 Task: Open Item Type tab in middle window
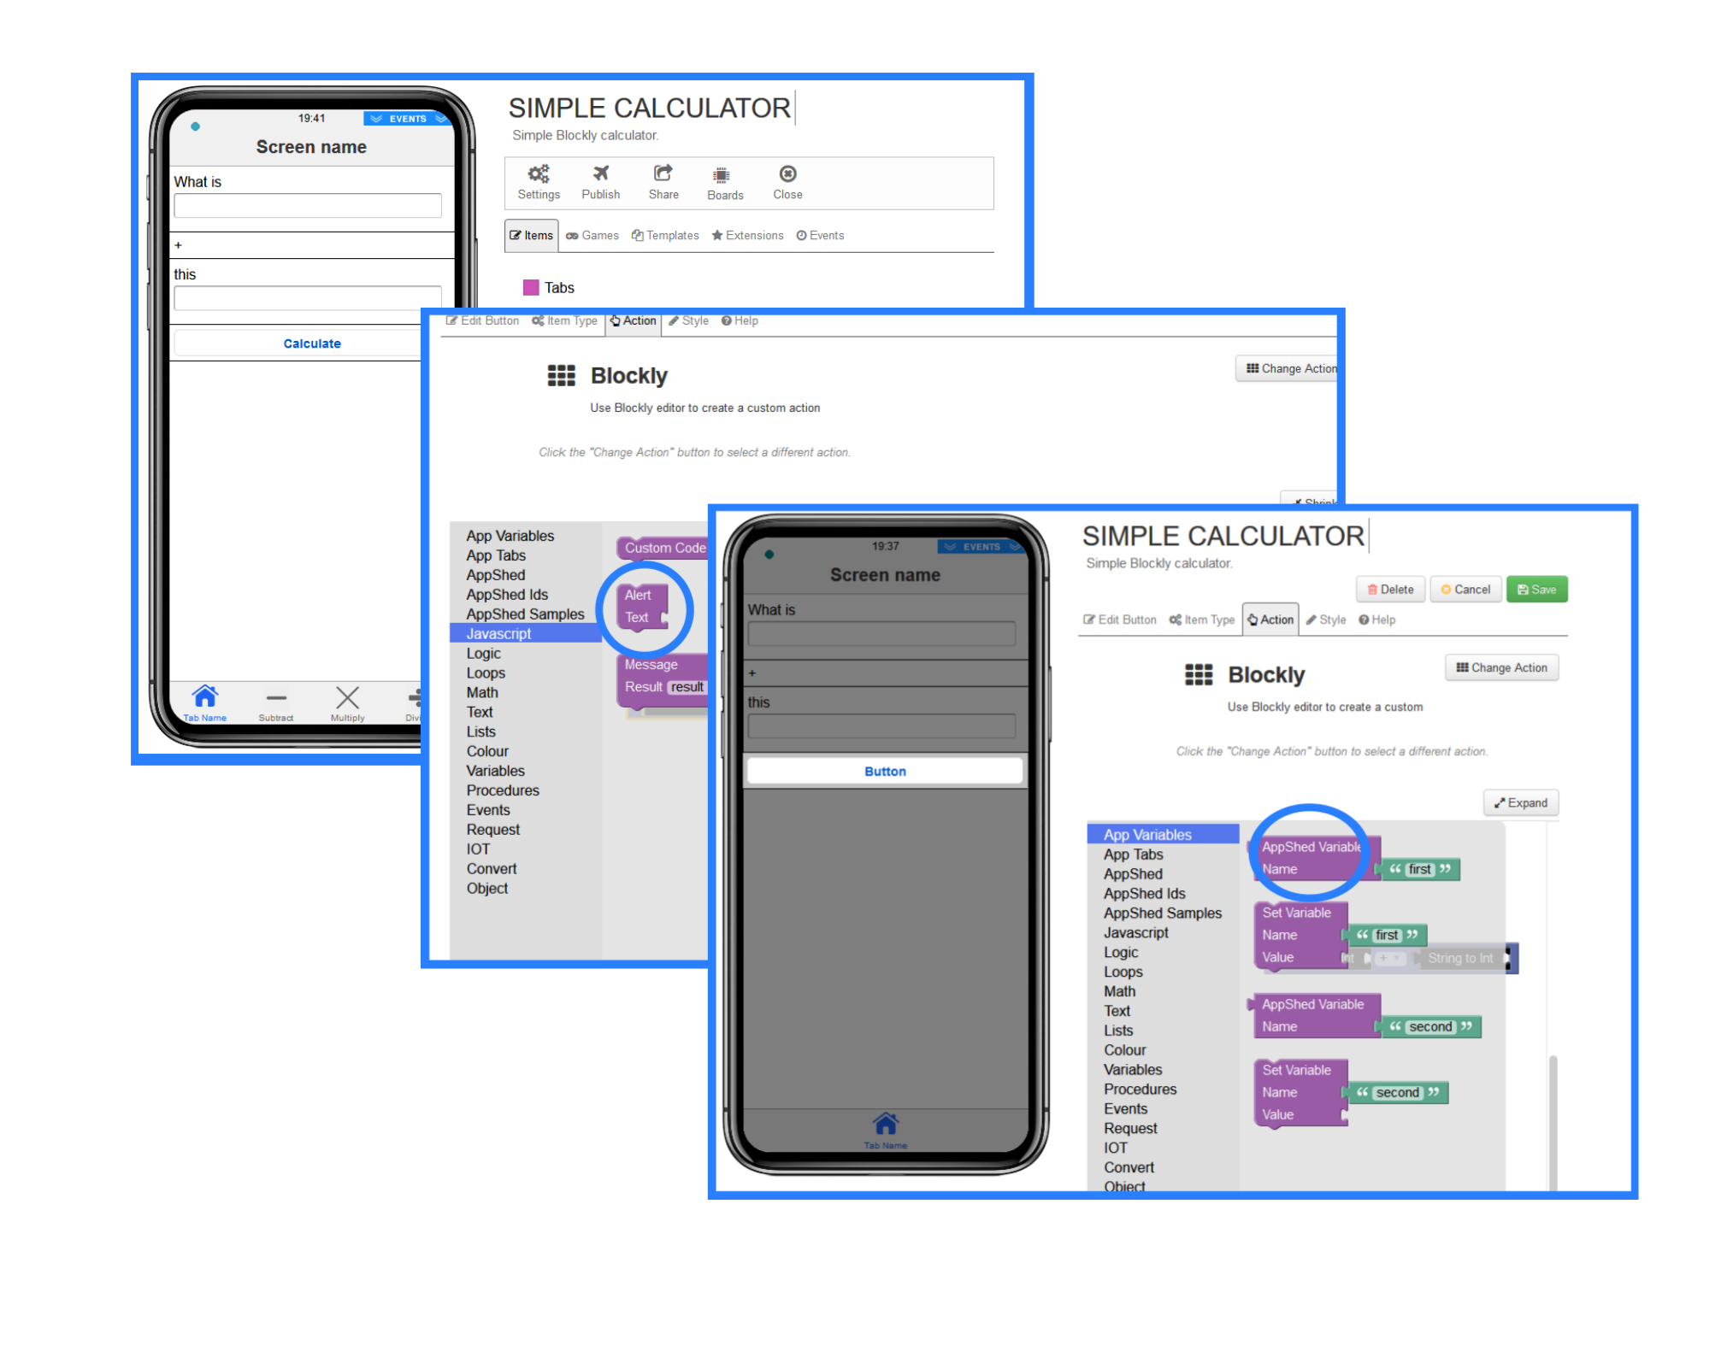(563, 320)
